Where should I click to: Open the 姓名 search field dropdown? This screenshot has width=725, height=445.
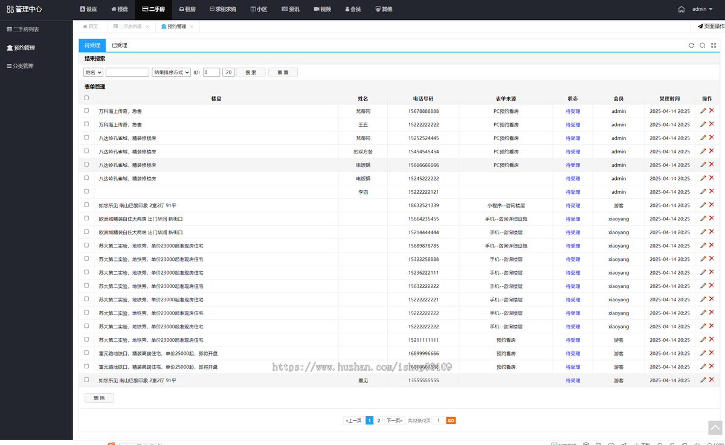pos(93,72)
